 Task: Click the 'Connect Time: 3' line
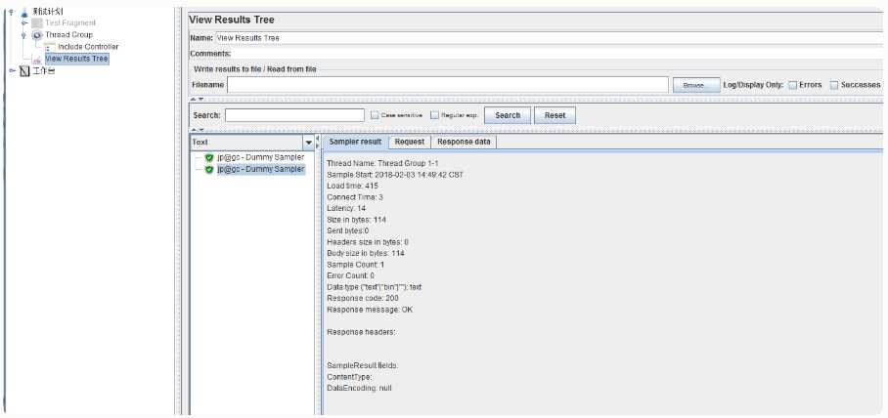point(355,197)
